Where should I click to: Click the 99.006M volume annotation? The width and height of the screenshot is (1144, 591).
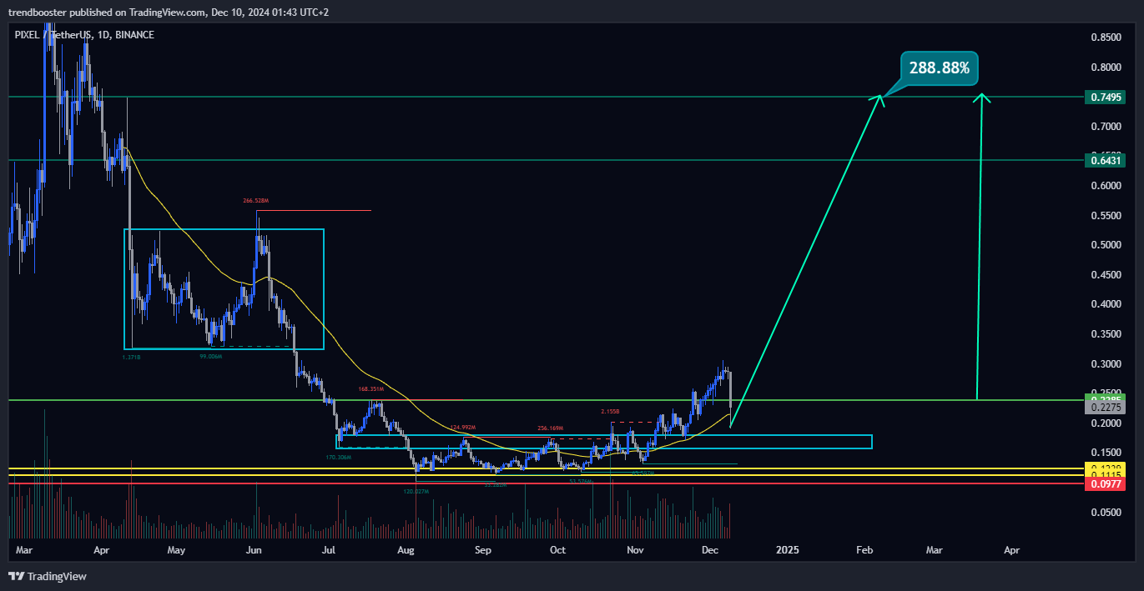point(210,356)
